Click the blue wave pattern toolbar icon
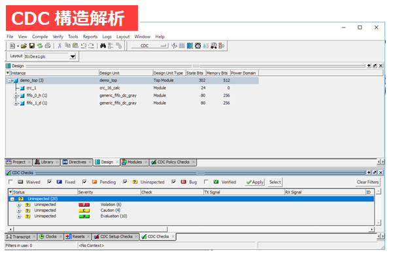 190,46
